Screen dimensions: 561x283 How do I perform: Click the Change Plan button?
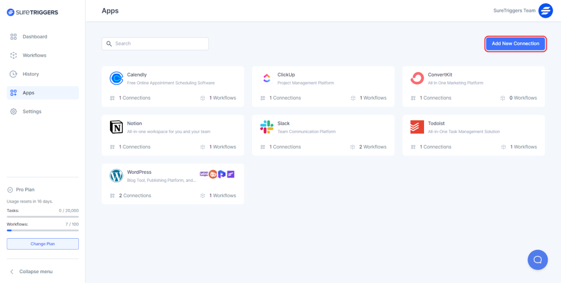pyautogui.click(x=43, y=244)
